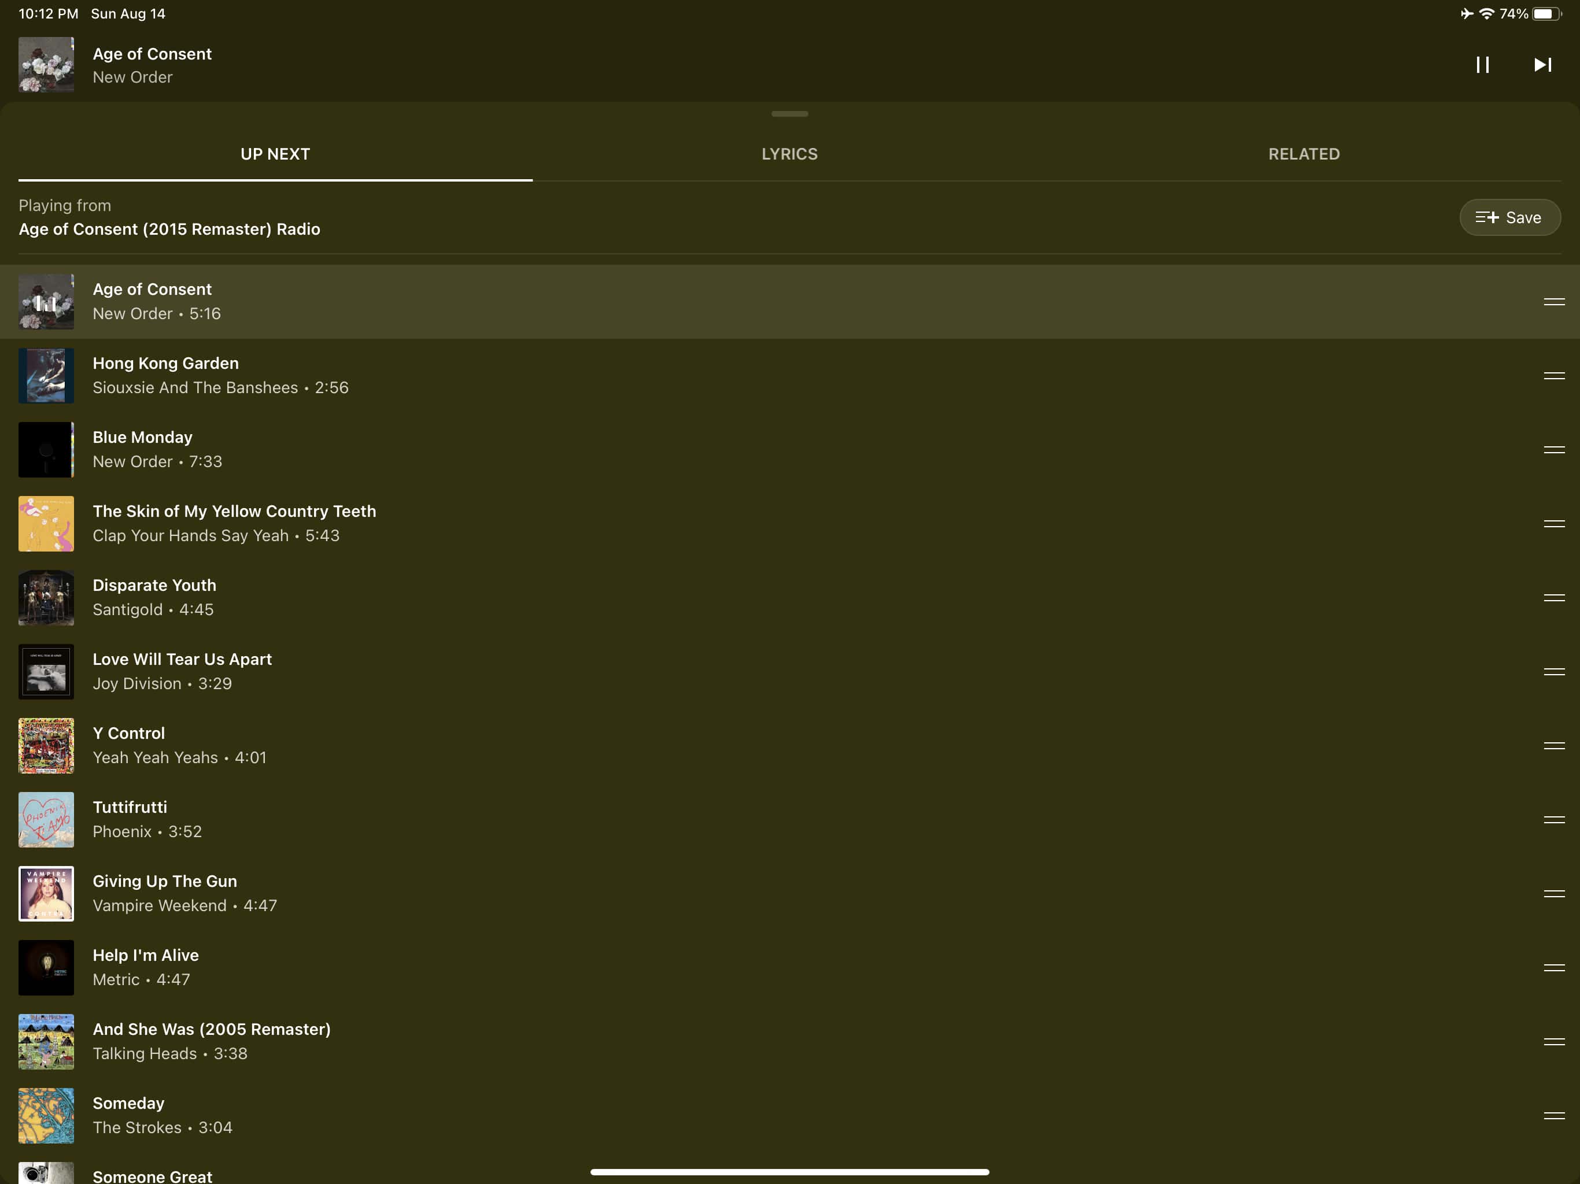Tap the Giving Up The Gun album thumbnail

point(46,893)
